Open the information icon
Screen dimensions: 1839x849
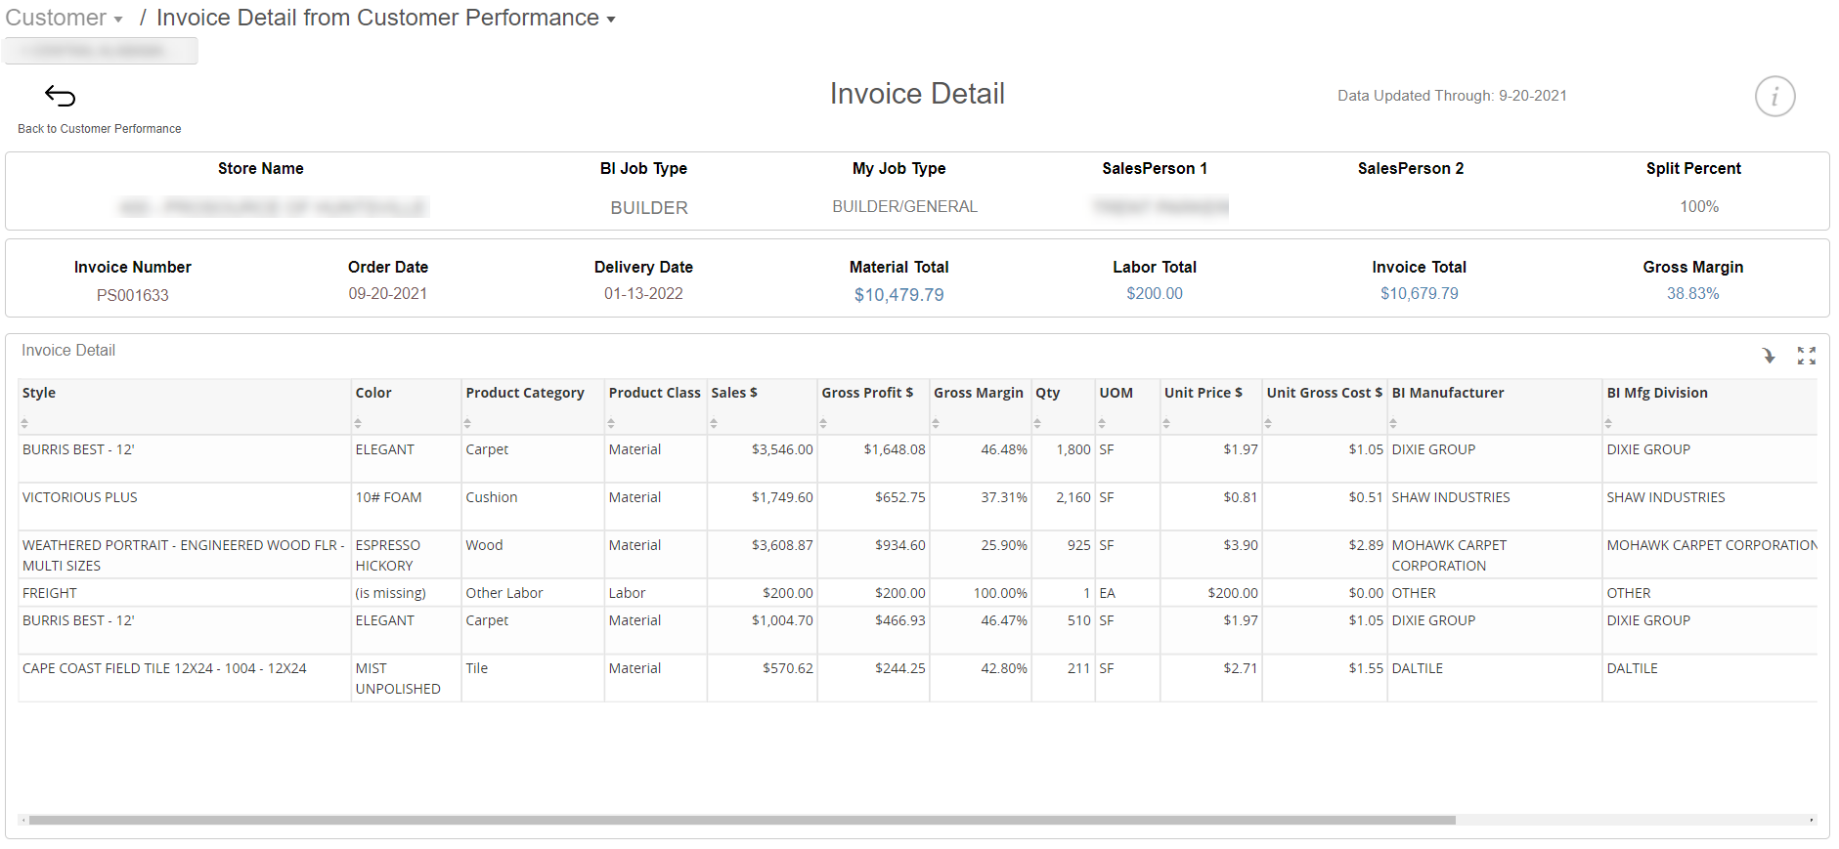[x=1774, y=97]
